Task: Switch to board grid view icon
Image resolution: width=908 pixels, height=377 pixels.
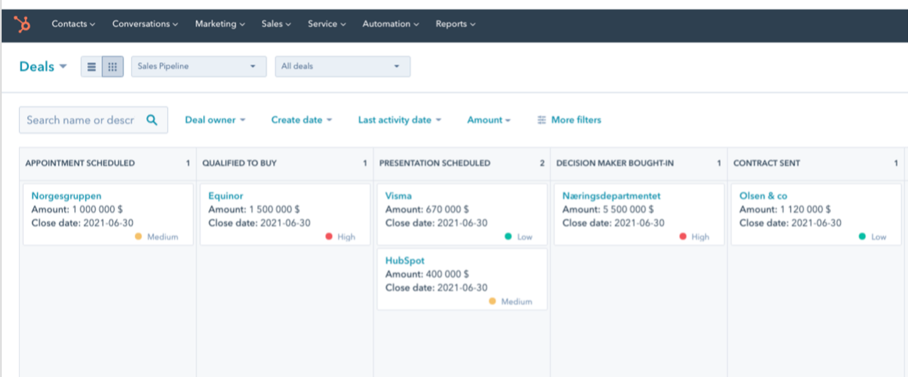Action: tap(112, 66)
